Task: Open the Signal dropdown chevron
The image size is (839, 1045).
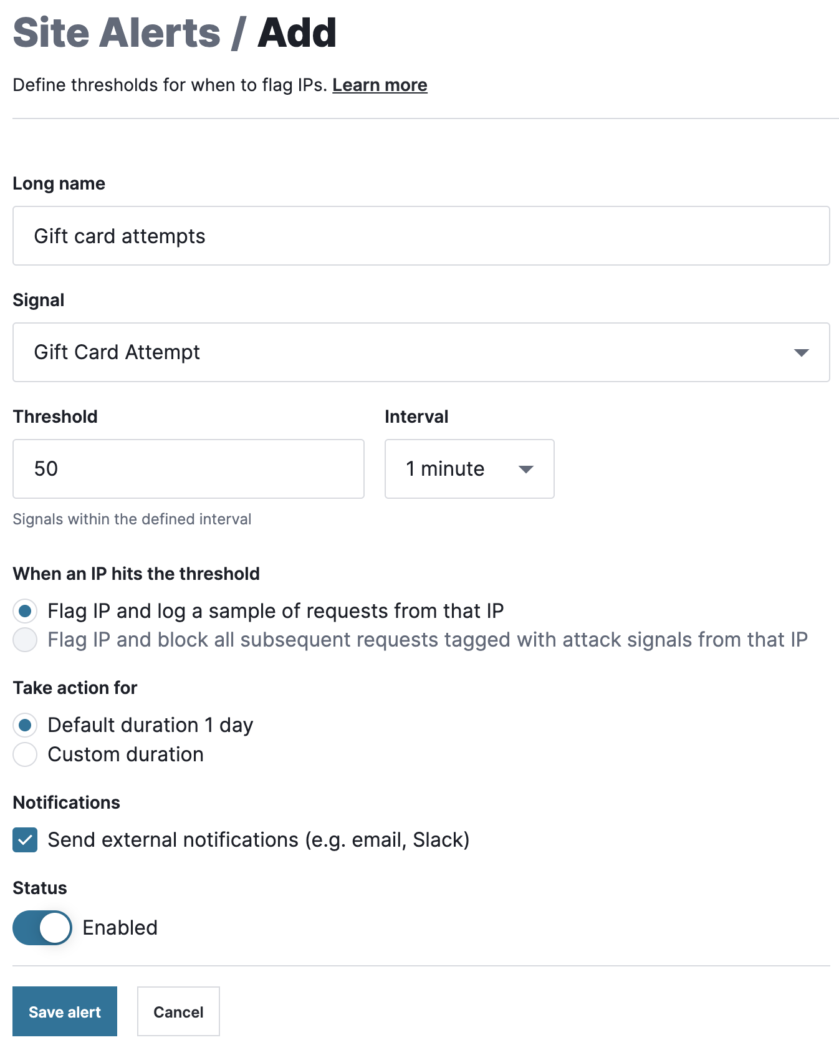Action: pos(803,352)
